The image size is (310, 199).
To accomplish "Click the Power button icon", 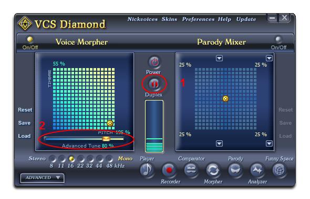I will (x=154, y=62).
